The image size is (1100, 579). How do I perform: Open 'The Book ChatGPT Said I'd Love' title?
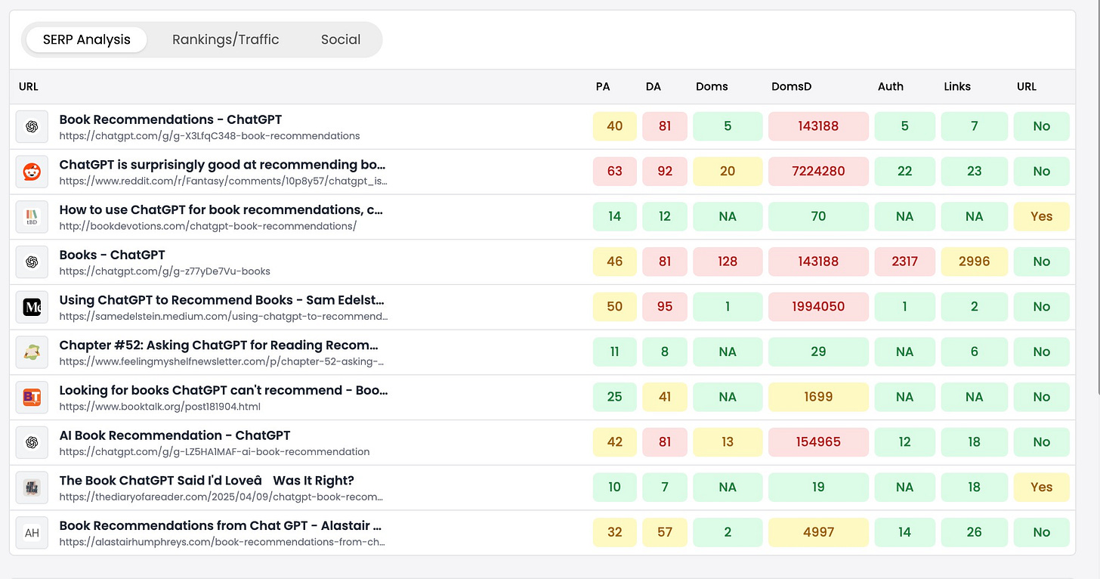tap(206, 481)
